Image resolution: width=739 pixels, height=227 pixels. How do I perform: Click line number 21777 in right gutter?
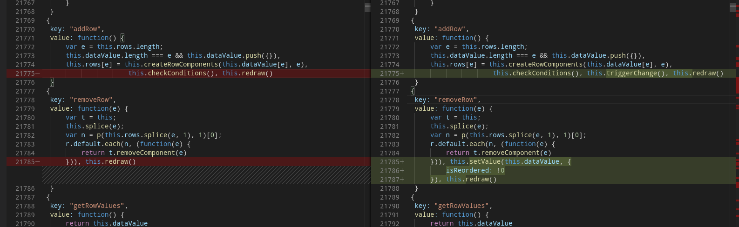(x=390, y=91)
